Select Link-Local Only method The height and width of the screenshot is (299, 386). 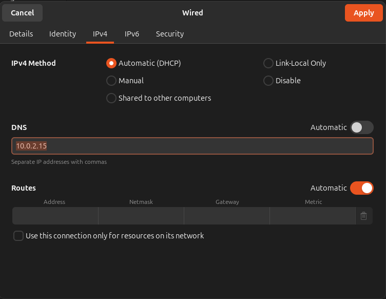268,63
